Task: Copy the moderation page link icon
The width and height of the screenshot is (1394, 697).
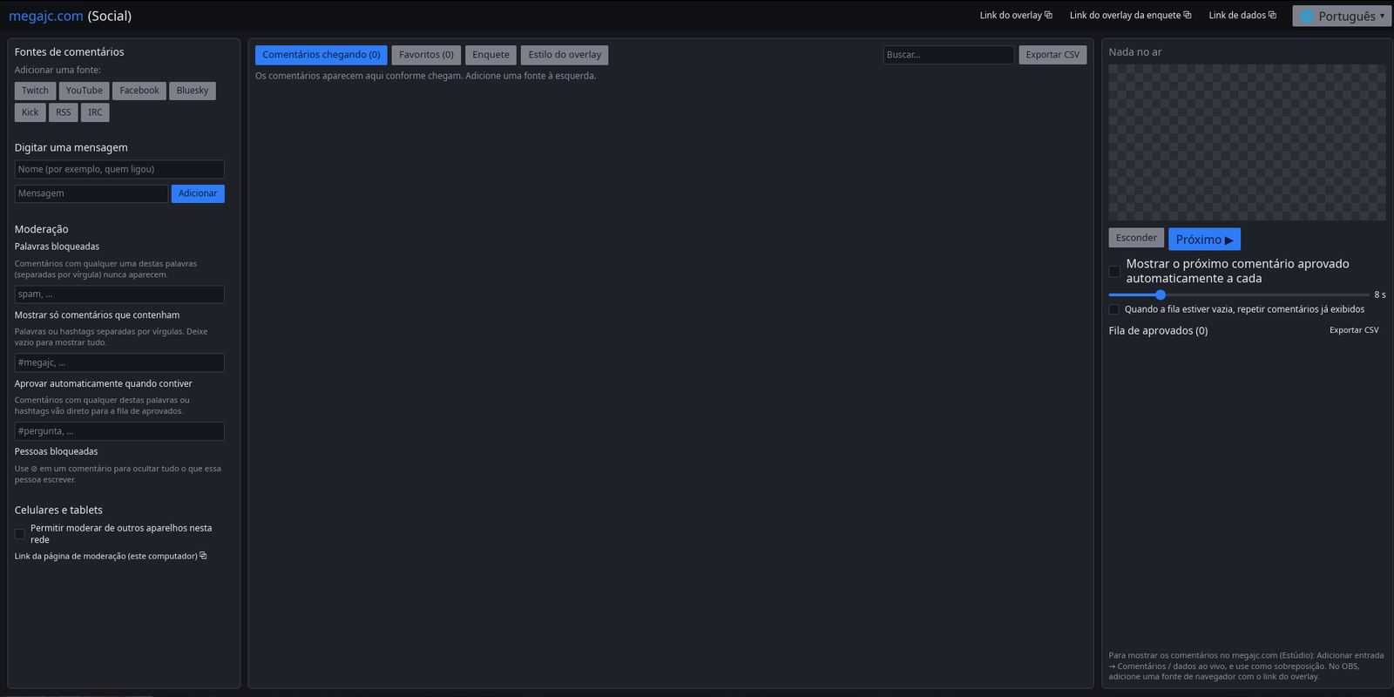Action: [203, 555]
